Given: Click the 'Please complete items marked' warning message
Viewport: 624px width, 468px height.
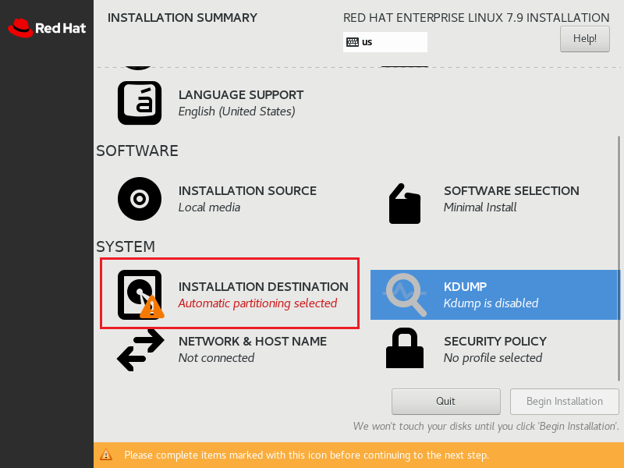Looking at the screenshot, I should tap(307, 455).
